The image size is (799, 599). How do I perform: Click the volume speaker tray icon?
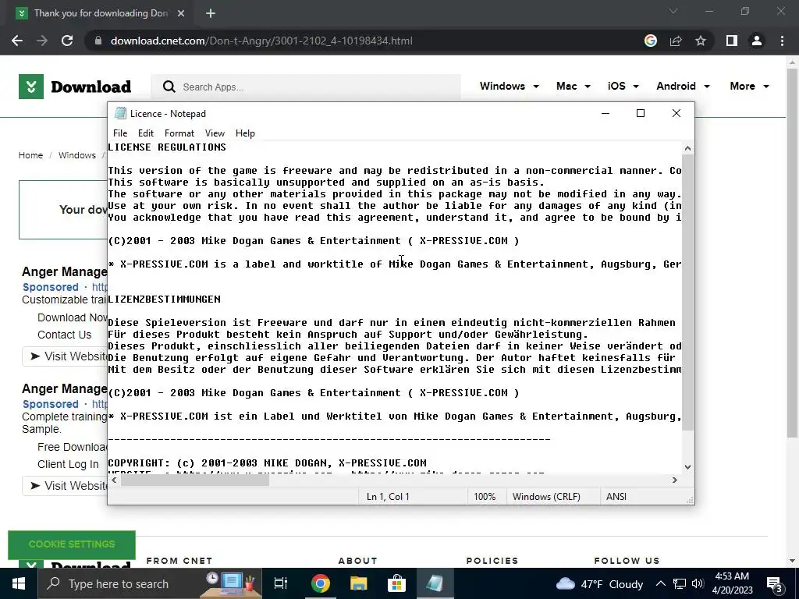[x=698, y=583]
